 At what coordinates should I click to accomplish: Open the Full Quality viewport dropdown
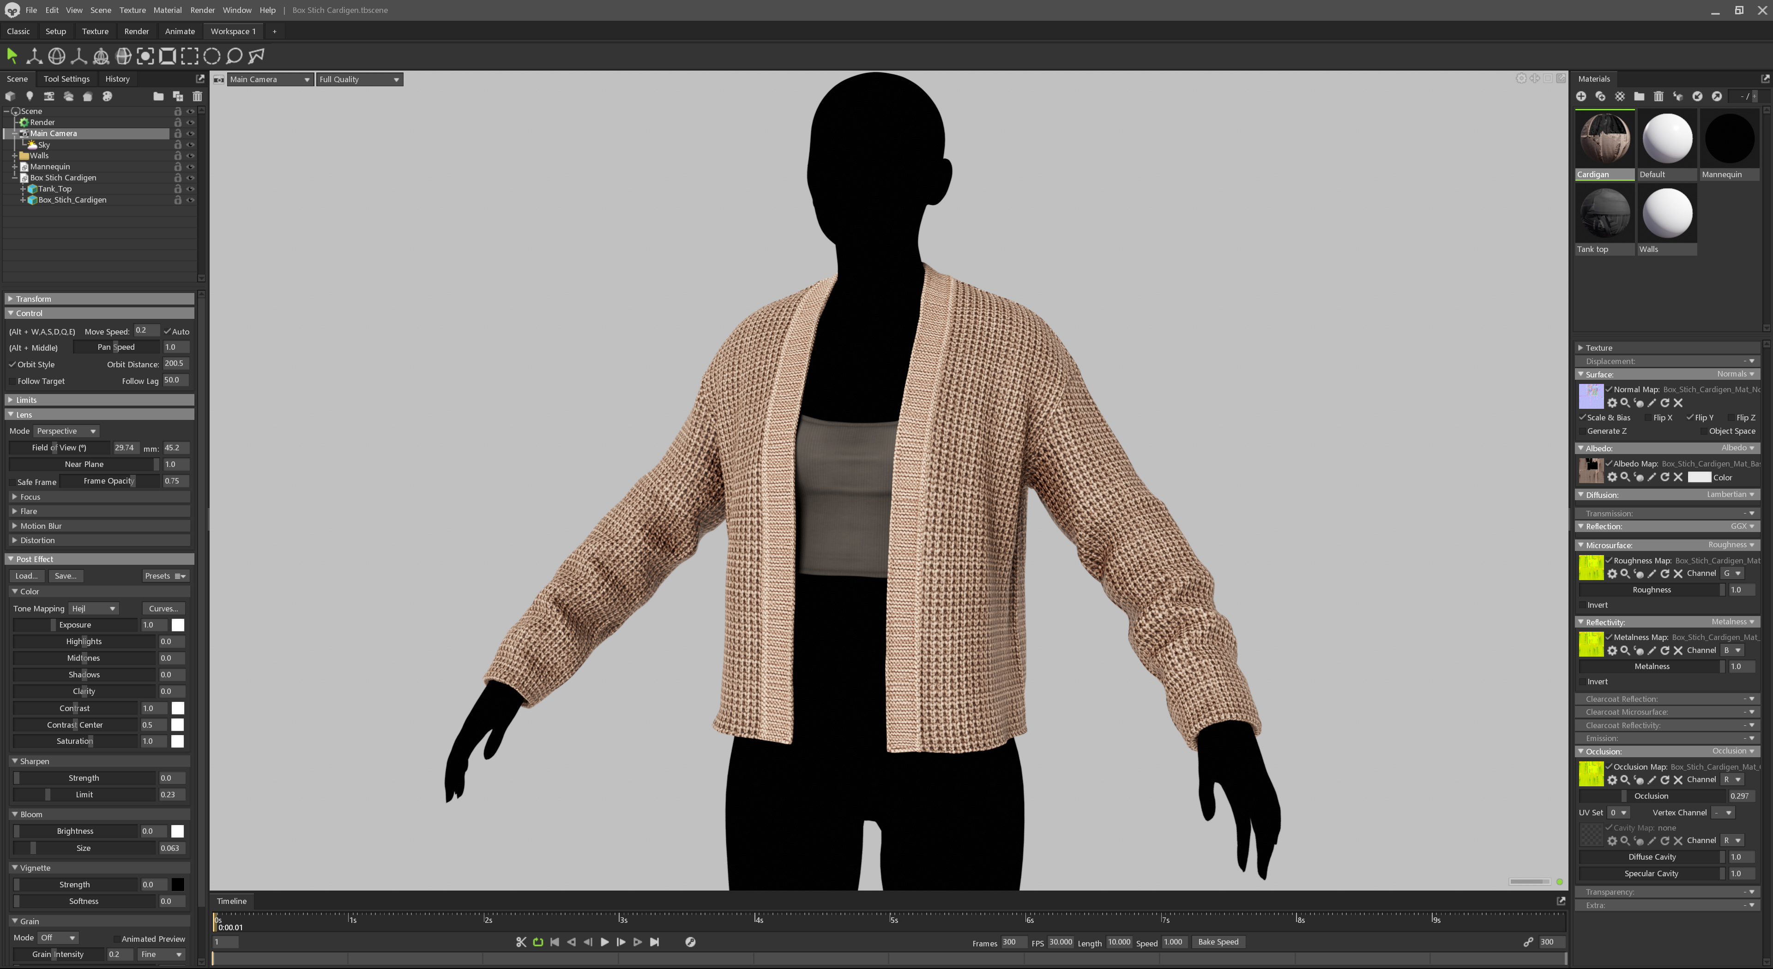(x=359, y=80)
